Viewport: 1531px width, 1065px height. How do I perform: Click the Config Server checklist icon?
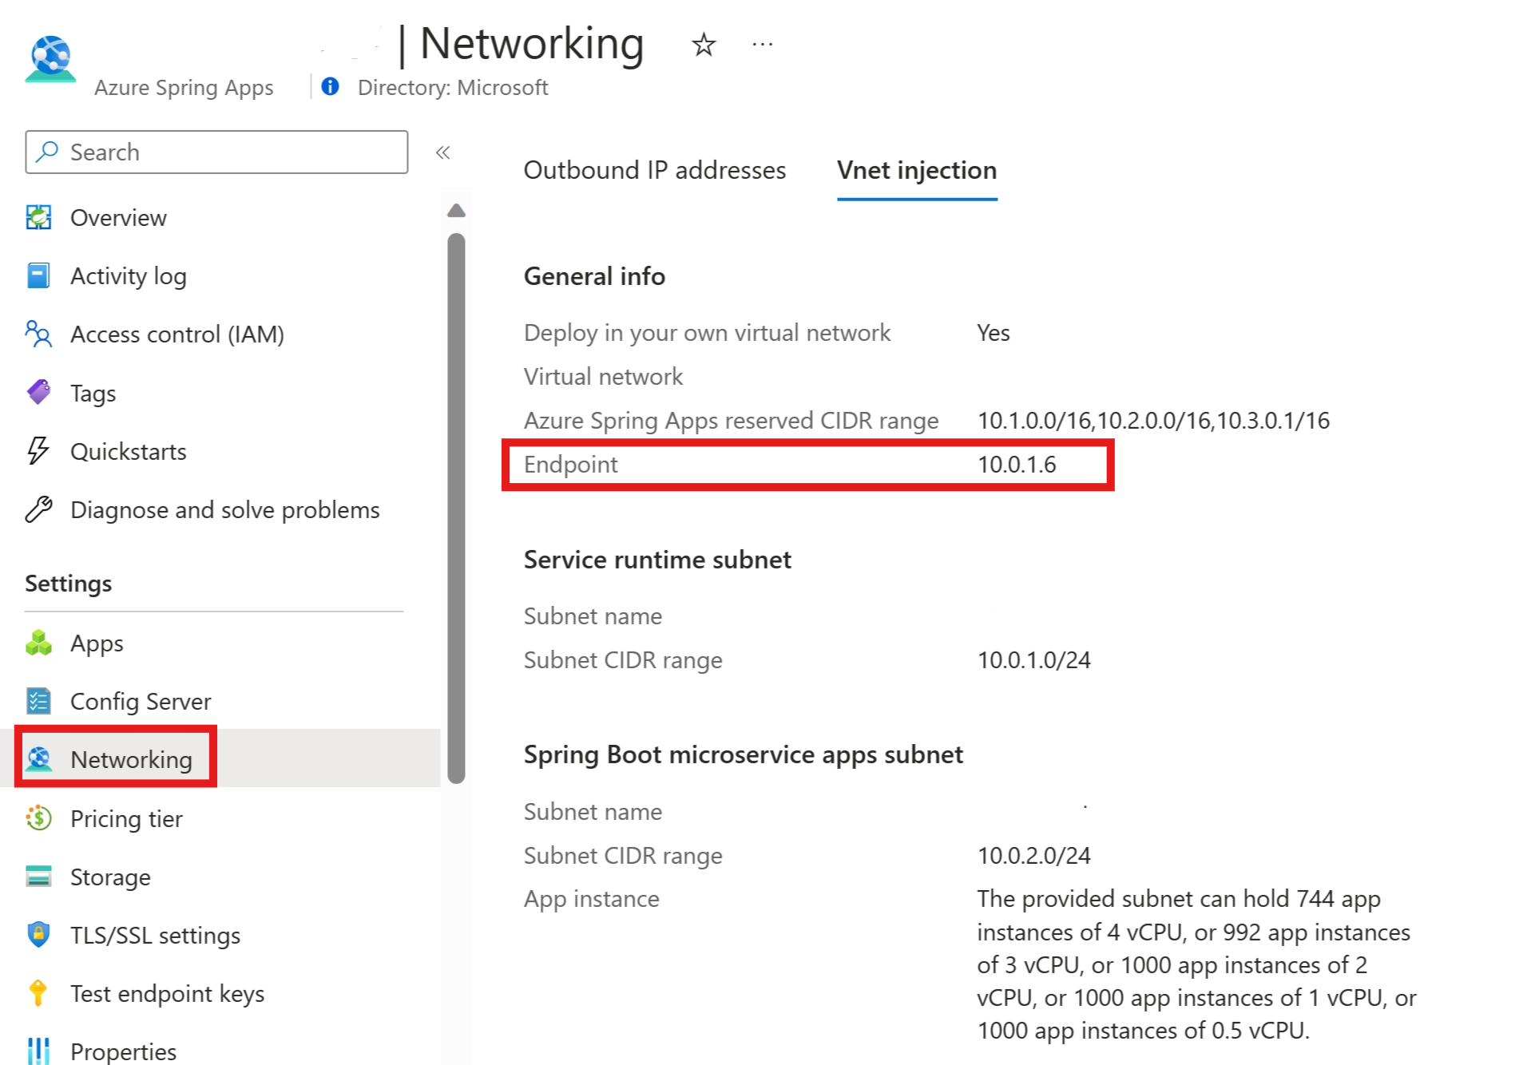point(38,701)
